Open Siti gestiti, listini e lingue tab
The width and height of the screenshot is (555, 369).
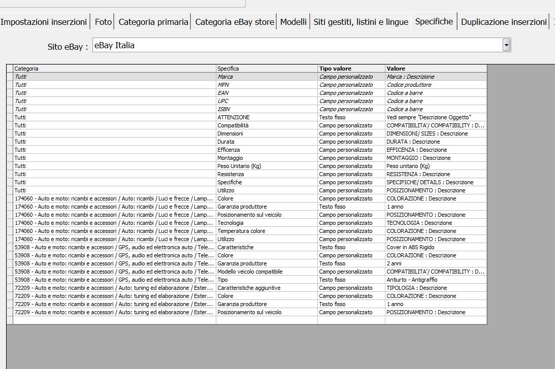(x=361, y=22)
